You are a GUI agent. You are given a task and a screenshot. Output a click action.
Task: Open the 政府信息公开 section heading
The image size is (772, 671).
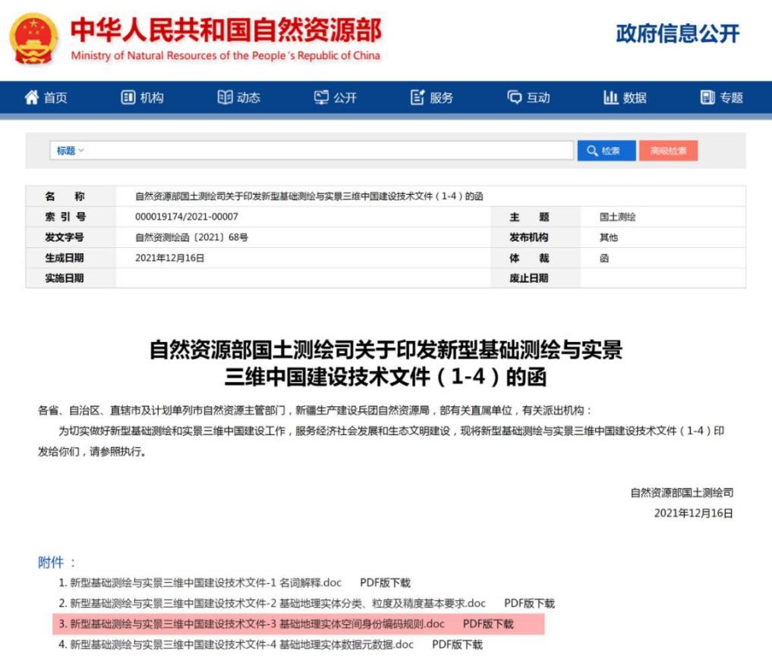(677, 34)
